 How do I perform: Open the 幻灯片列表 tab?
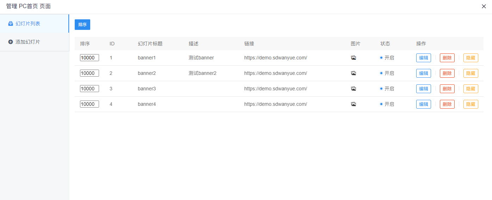click(x=28, y=24)
